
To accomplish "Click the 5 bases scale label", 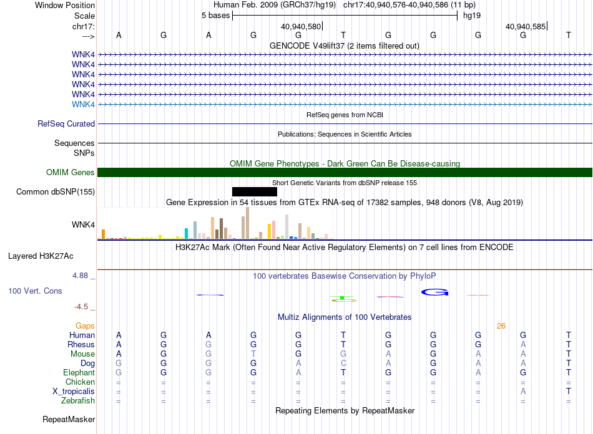I will [x=215, y=16].
